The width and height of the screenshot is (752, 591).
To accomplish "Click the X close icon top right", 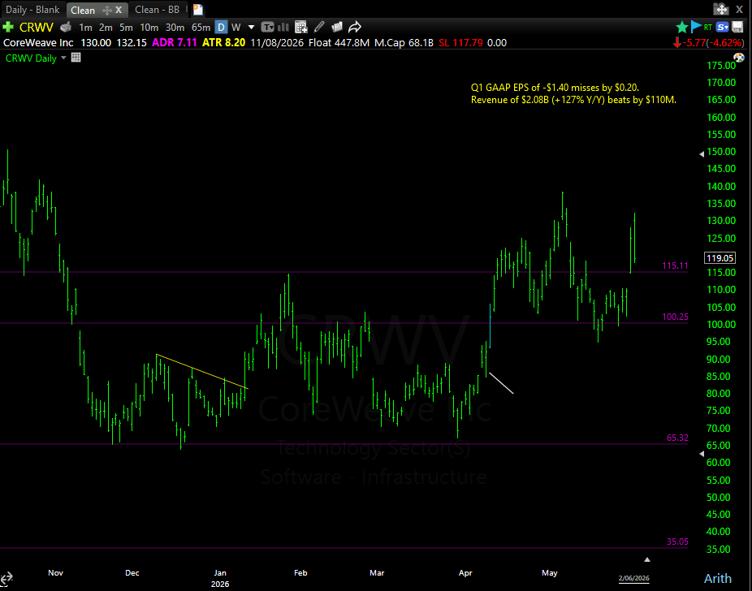I will (x=739, y=9).
